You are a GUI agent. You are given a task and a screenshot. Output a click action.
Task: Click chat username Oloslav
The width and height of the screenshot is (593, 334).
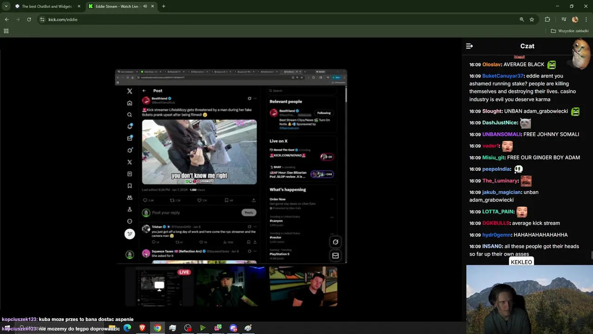tap(492, 64)
